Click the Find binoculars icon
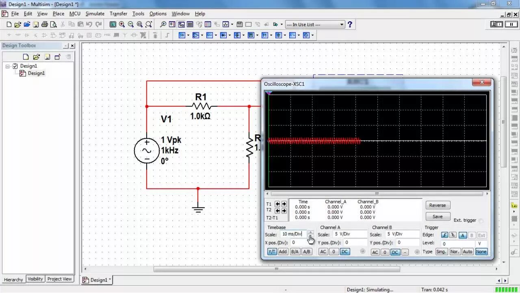The width and height of the screenshot is (520, 293). 163,24
